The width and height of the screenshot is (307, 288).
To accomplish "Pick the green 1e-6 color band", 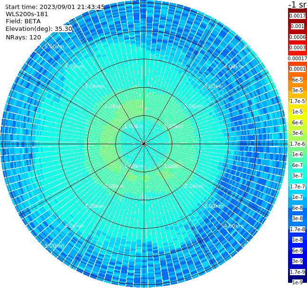I will click(298, 154).
